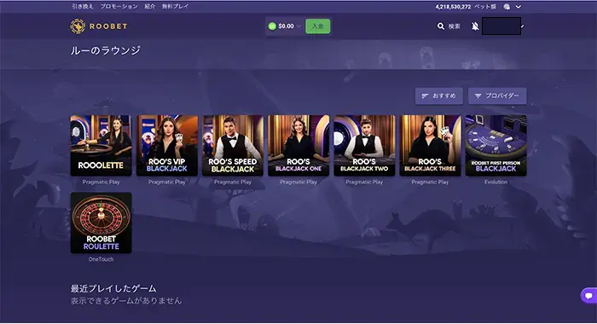597x324 pixels.
Task: Open Roobet First Person Blackjack game
Action: (496, 146)
